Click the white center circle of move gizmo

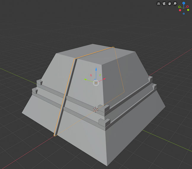[96, 83]
